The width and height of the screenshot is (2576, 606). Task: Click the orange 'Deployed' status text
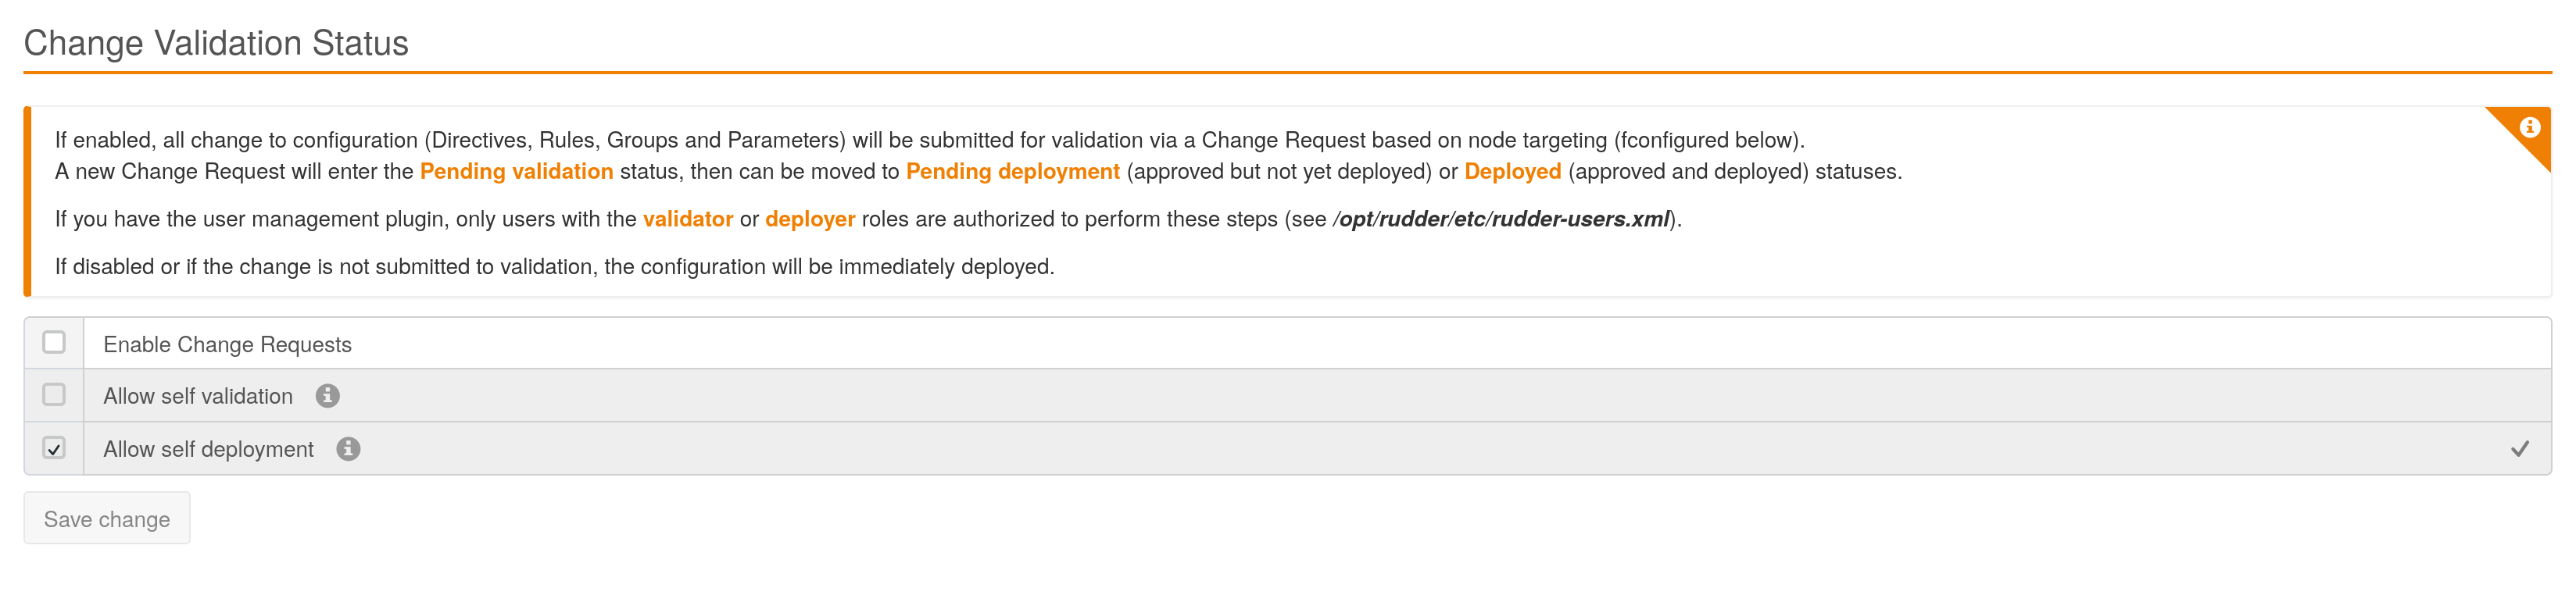click(1512, 172)
